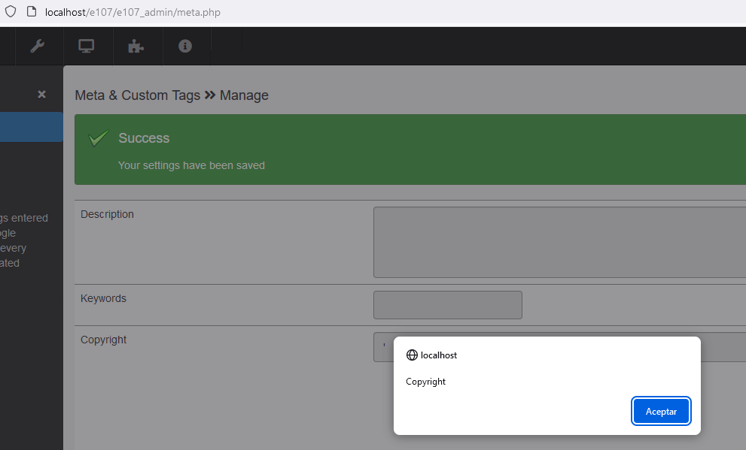Click the Meta & Custom Tags breadcrumb
The height and width of the screenshot is (450, 746).
click(x=136, y=95)
